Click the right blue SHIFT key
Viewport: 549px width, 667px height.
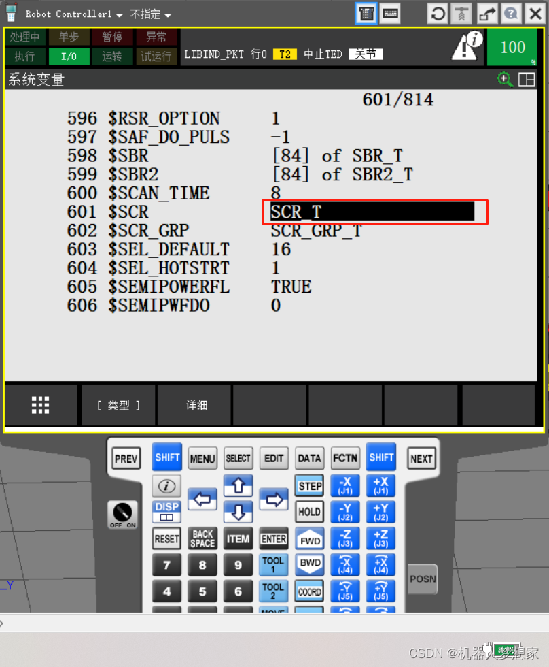click(381, 457)
